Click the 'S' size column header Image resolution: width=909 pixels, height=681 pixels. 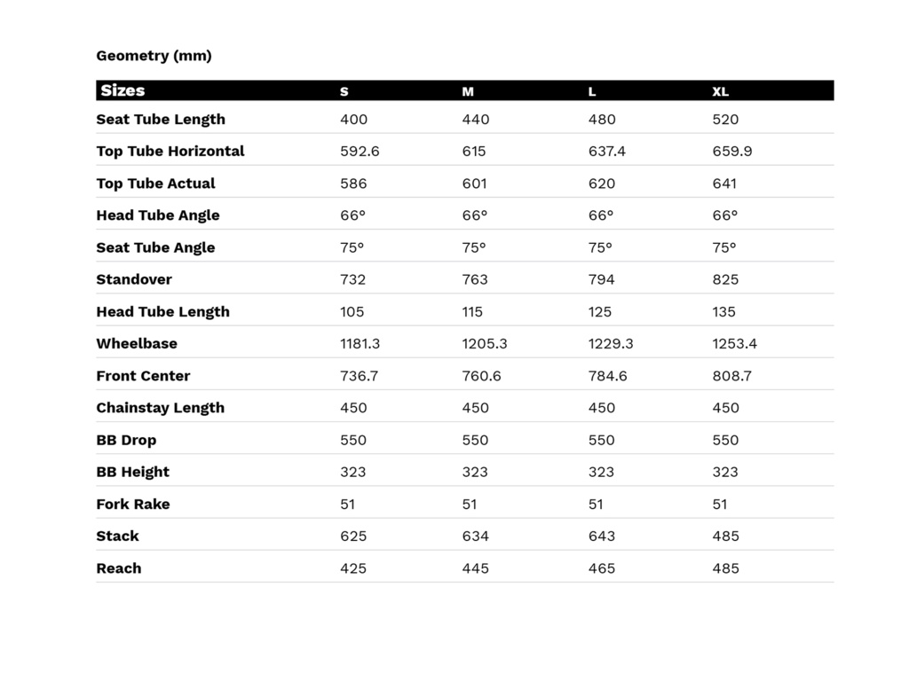pyautogui.click(x=344, y=91)
